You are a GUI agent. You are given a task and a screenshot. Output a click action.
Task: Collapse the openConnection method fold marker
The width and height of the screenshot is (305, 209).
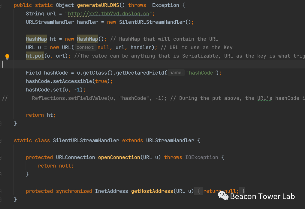[1, 157]
